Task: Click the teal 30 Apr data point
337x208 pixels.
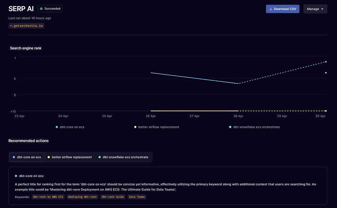Action: 326,73
